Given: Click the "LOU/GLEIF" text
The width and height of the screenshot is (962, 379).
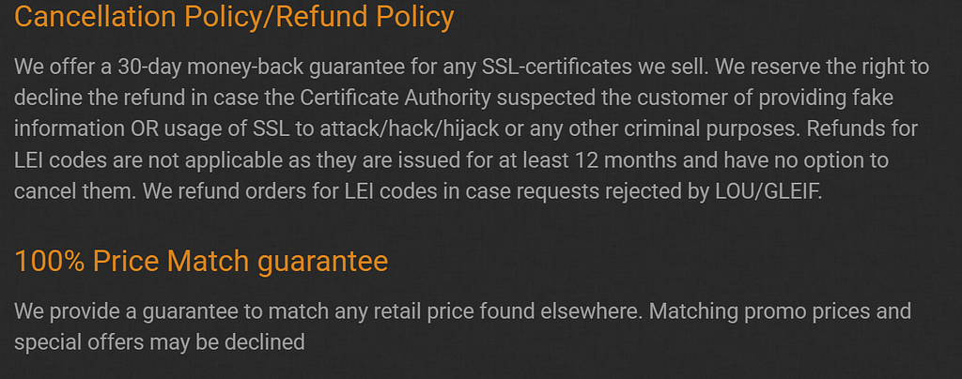Looking at the screenshot, I should pyautogui.click(x=768, y=193).
